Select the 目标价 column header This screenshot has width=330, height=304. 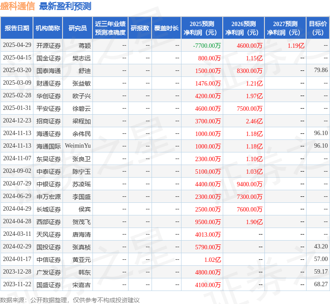pos(318,28)
